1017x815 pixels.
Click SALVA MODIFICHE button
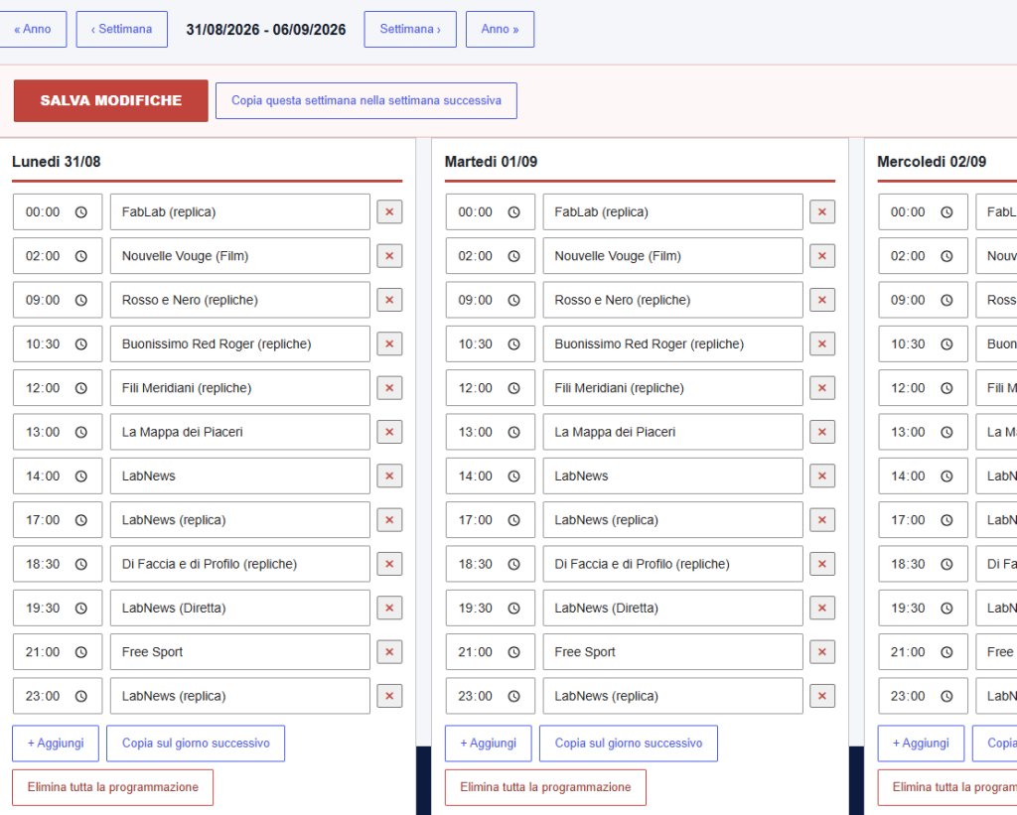click(111, 100)
